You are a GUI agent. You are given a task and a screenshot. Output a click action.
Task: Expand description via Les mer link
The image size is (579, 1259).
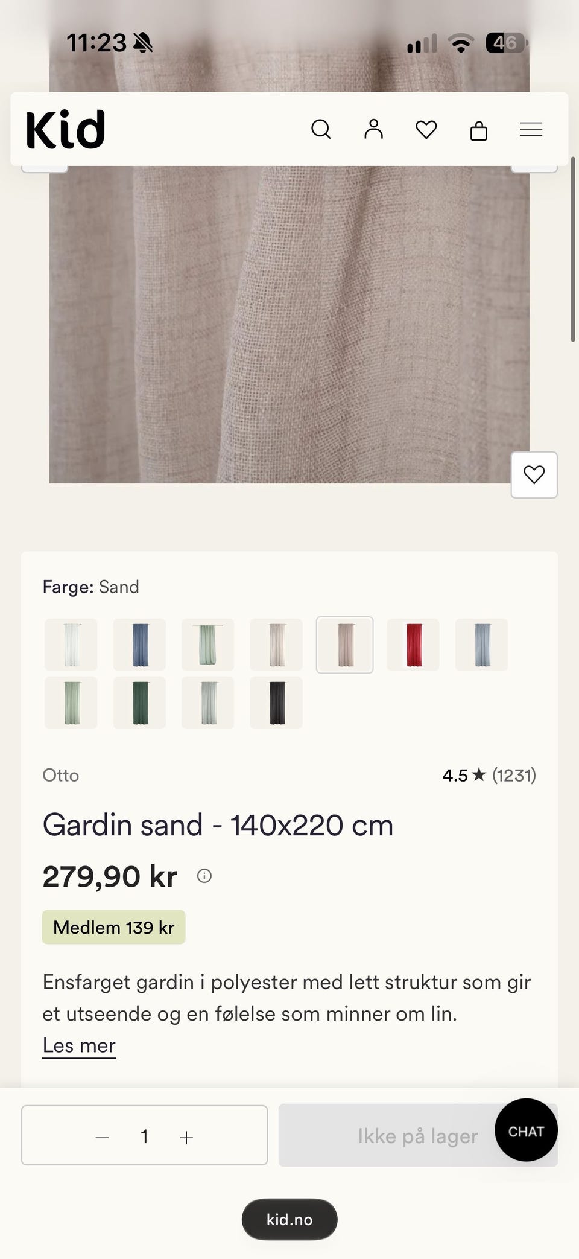(x=79, y=1045)
